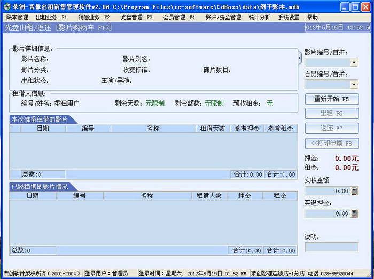This screenshot has width=374, height=279.
Task: Click the 无限制 value next to 剩余天数
Action: pyautogui.click(x=155, y=103)
